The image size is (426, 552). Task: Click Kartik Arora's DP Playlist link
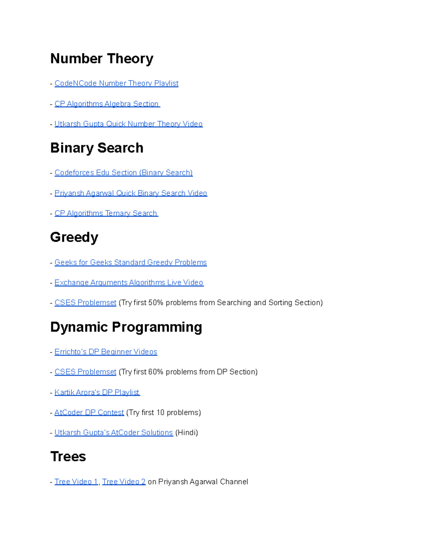pos(97,392)
